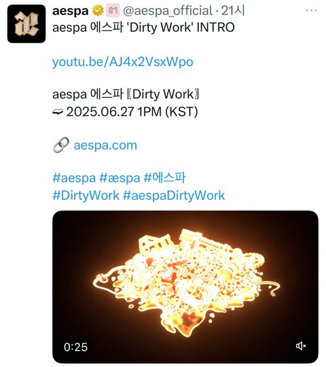Open the 21시 post timestamp
The height and width of the screenshot is (367, 326).
233,10
